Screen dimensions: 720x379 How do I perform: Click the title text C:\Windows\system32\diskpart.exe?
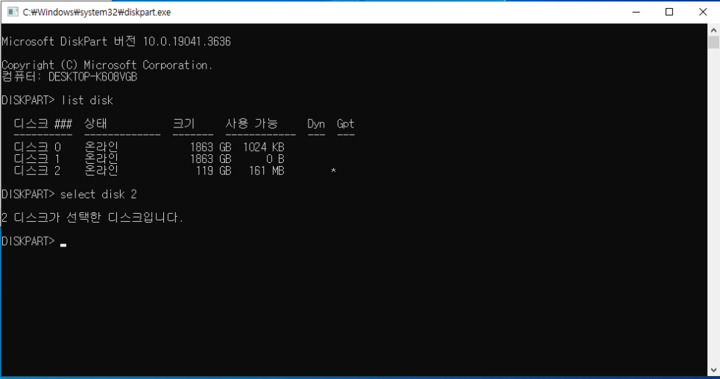96,13
